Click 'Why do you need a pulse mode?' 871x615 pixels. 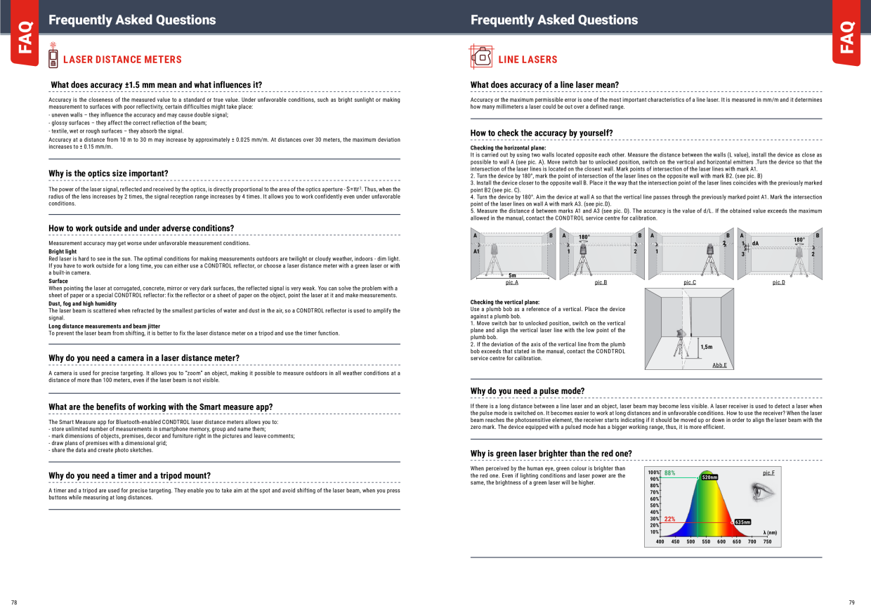point(528,391)
